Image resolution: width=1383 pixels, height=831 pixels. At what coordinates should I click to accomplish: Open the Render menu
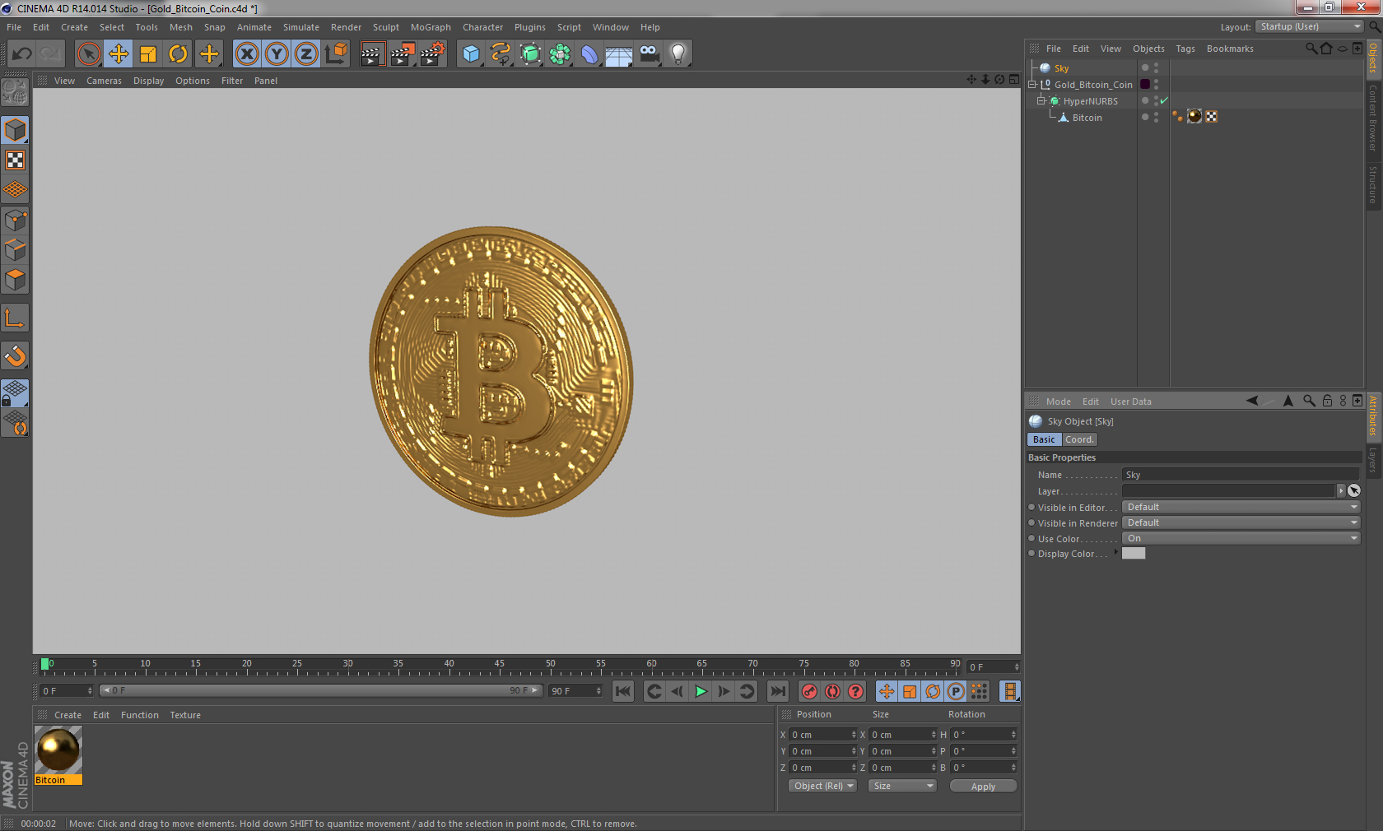coord(346,27)
